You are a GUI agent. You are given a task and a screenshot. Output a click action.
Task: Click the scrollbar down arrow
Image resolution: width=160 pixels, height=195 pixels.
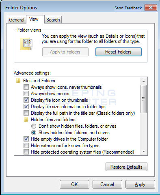tap(144, 152)
